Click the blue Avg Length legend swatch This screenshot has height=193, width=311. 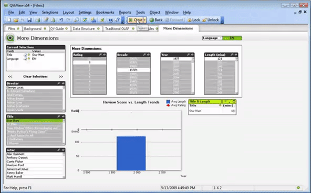click(168, 102)
